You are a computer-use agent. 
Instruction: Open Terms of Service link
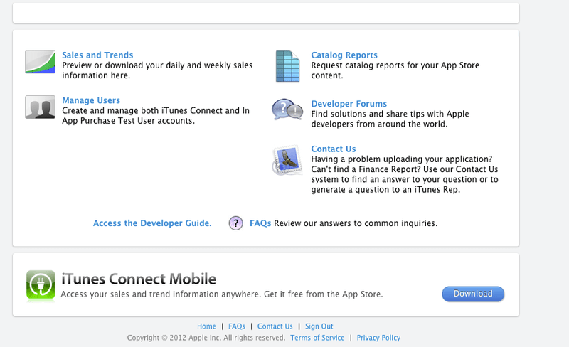(x=317, y=338)
